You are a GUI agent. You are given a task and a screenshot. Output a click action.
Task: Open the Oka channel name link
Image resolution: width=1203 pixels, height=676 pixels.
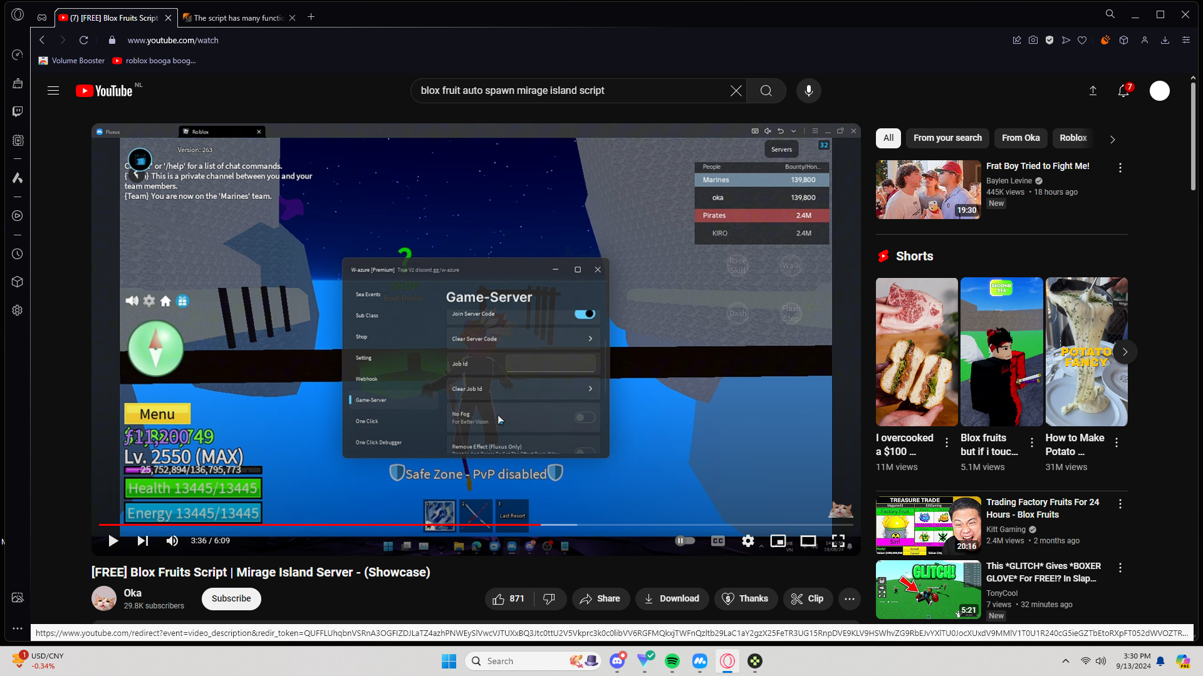[x=133, y=593]
